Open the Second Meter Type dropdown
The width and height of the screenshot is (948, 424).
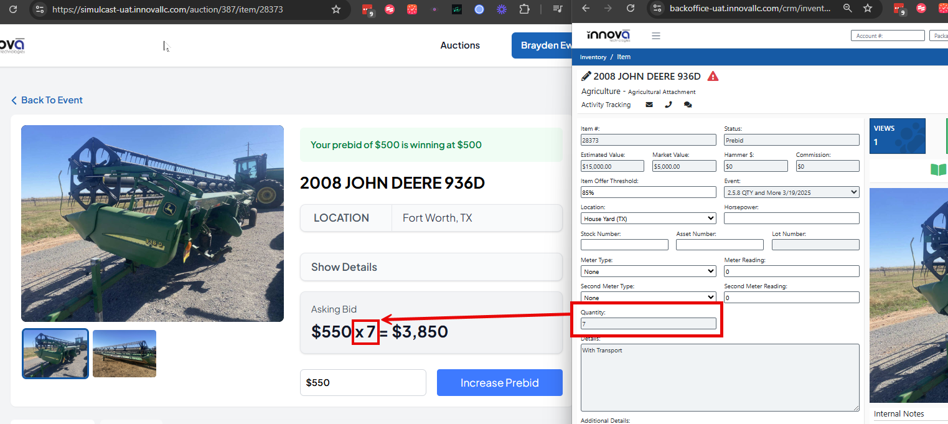pyautogui.click(x=649, y=297)
